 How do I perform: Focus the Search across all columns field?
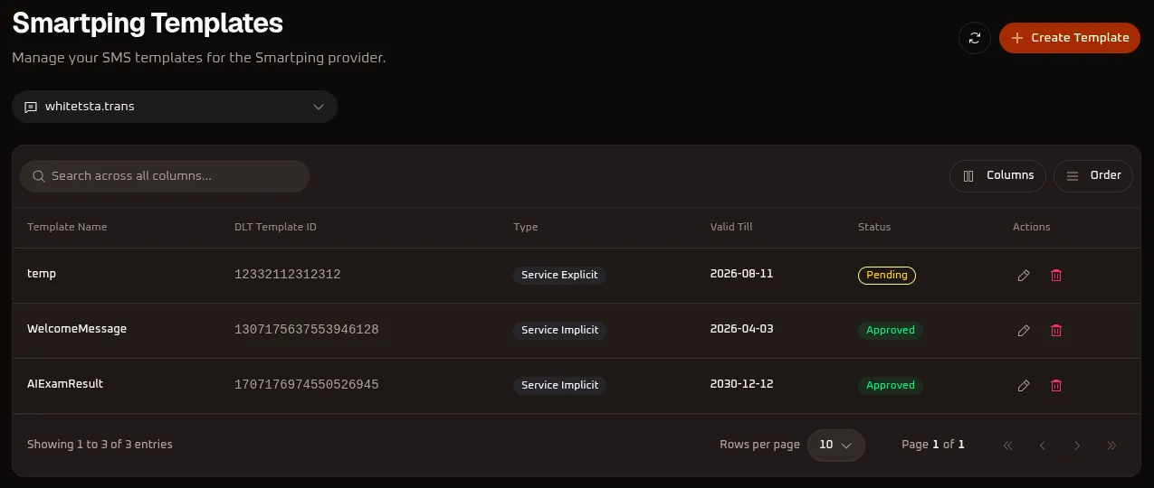tap(165, 176)
